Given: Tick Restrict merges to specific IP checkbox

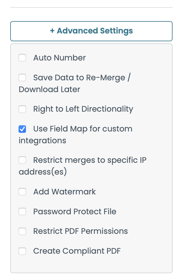Looking at the screenshot, I should (x=22, y=160).
